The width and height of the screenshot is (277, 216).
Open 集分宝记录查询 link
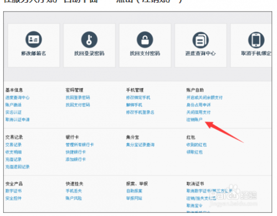point(140,145)
